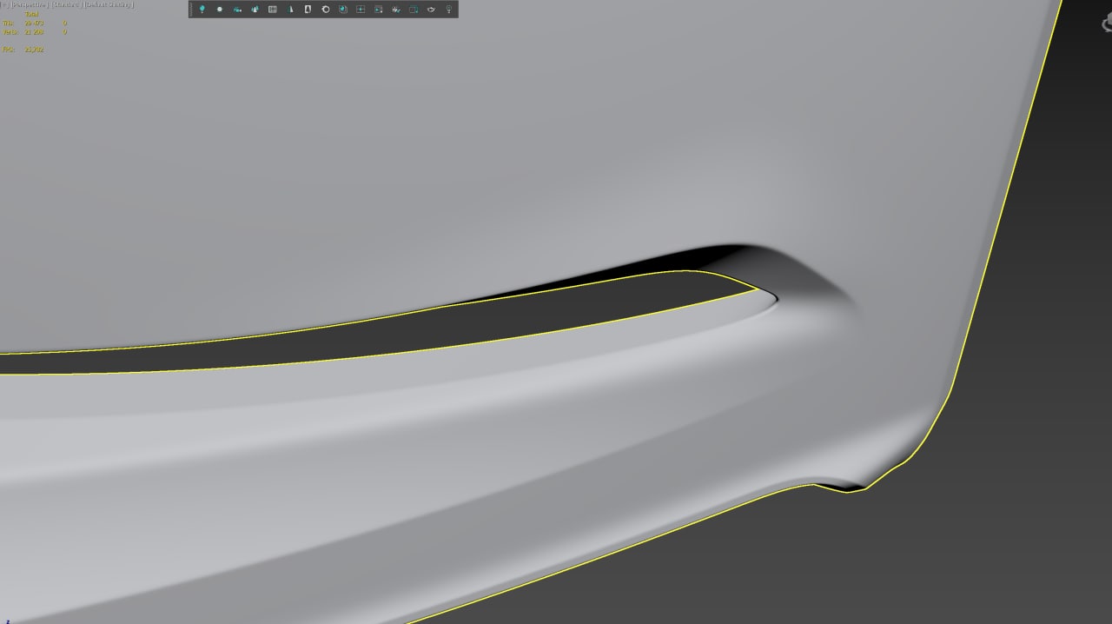Viewport: 1112px width, 624px height.
Task: Click the gray grid panel icon in toolbar
Action: pos(273,10)
